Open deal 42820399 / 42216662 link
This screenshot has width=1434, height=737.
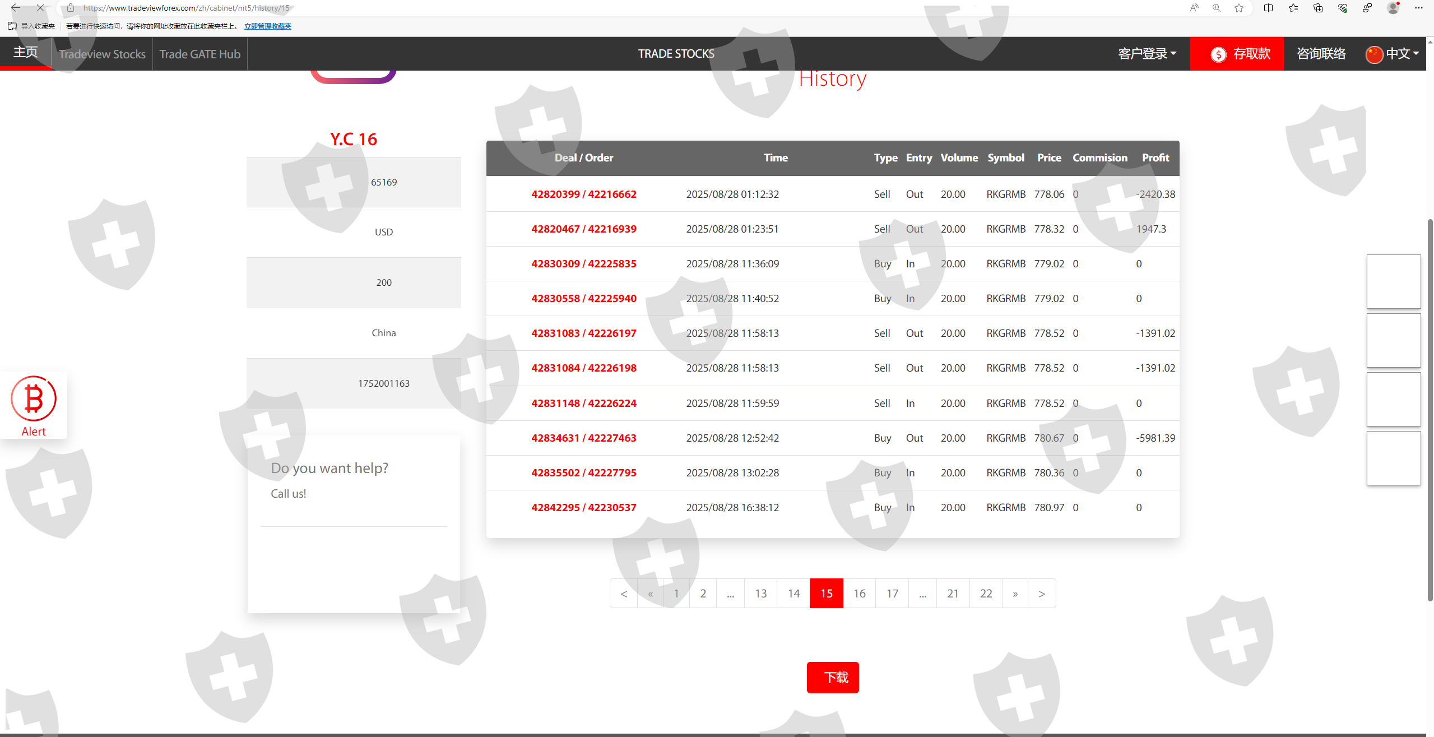pos(584,194)
